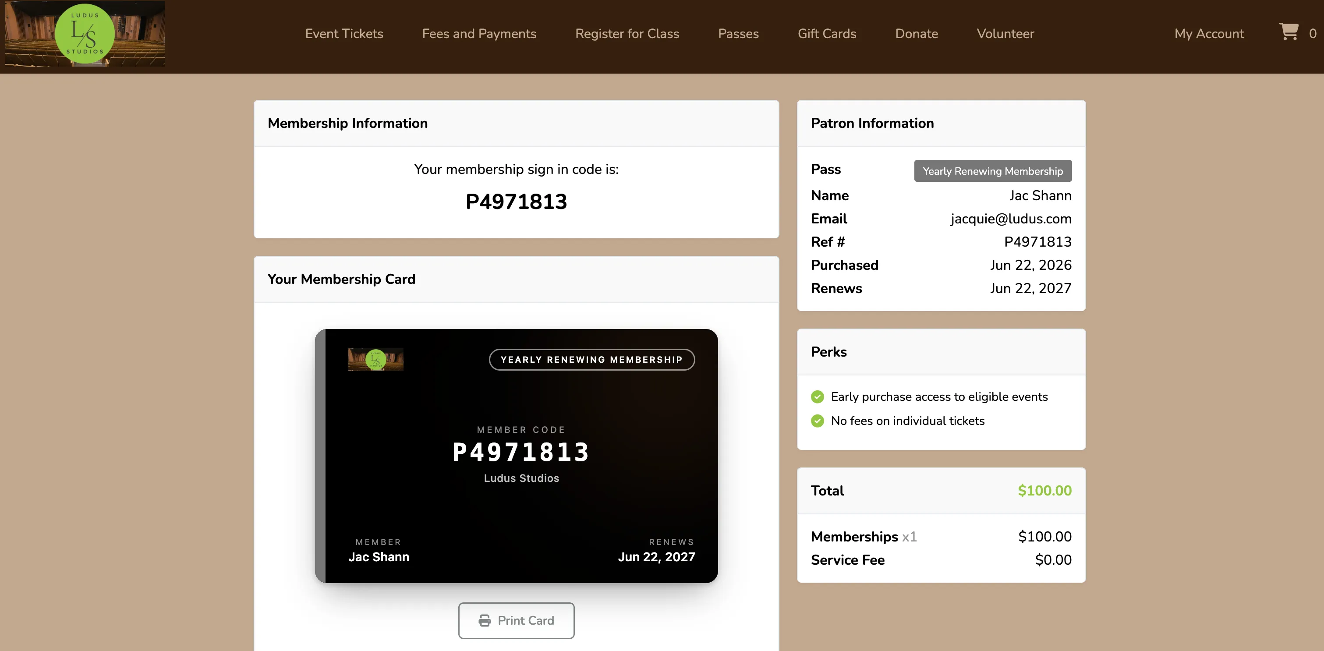
Task: Click Ludus Studios text on membership card
Action: [x=521, y=478]
